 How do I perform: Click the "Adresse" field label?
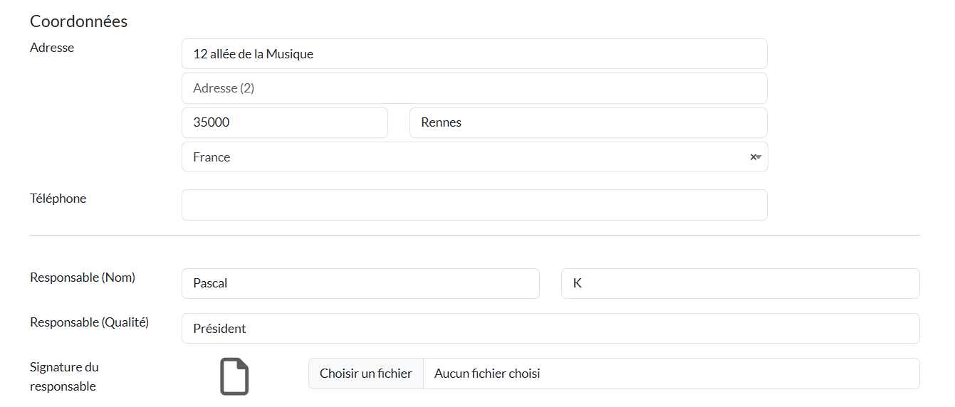52,48
